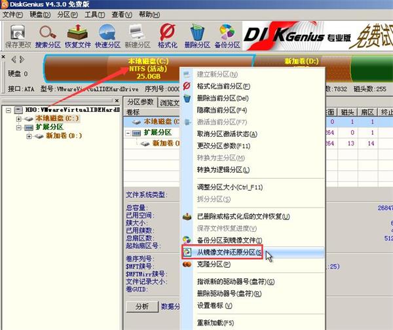393x330 pixels.
Task: Switch to 浏览文件 tab
Action: pyautogui.click(x=169, y=103)
